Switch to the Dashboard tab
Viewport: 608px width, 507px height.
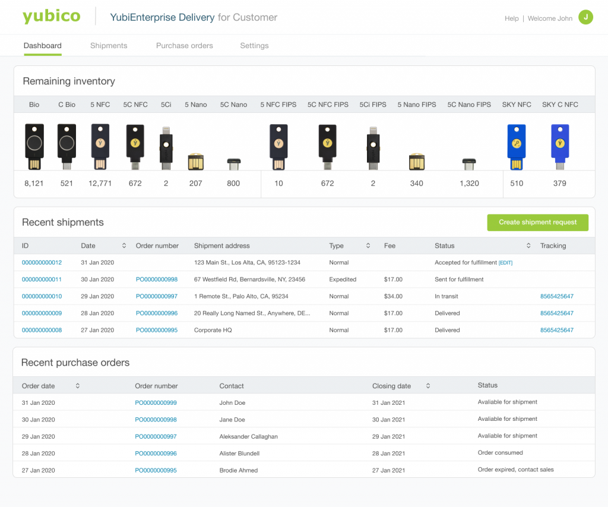tap(43, 45)
